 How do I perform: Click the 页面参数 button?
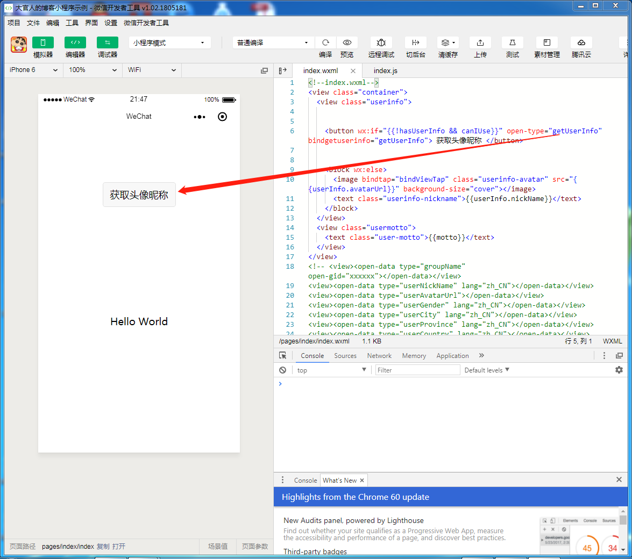[x=255, y=547]
